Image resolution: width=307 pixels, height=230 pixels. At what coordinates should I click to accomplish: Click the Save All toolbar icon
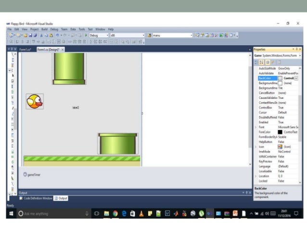pyautogui.click(x=35, y=36)
